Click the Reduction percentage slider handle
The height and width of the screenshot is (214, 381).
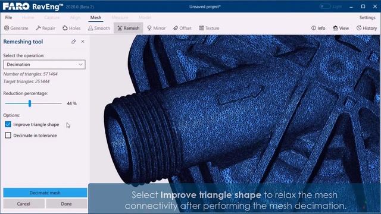click(30, 103)
